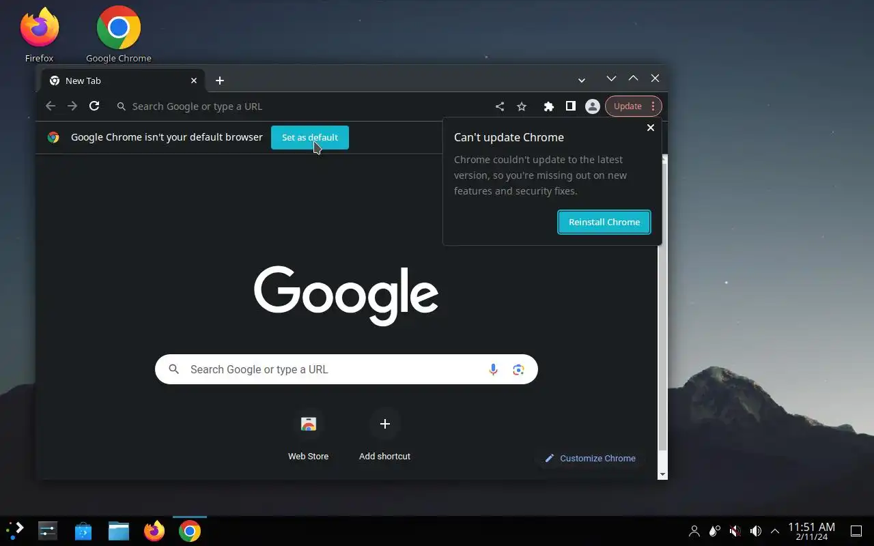Close the Chrome window
The image size is (874, 546).
click(x=655, y=78)
